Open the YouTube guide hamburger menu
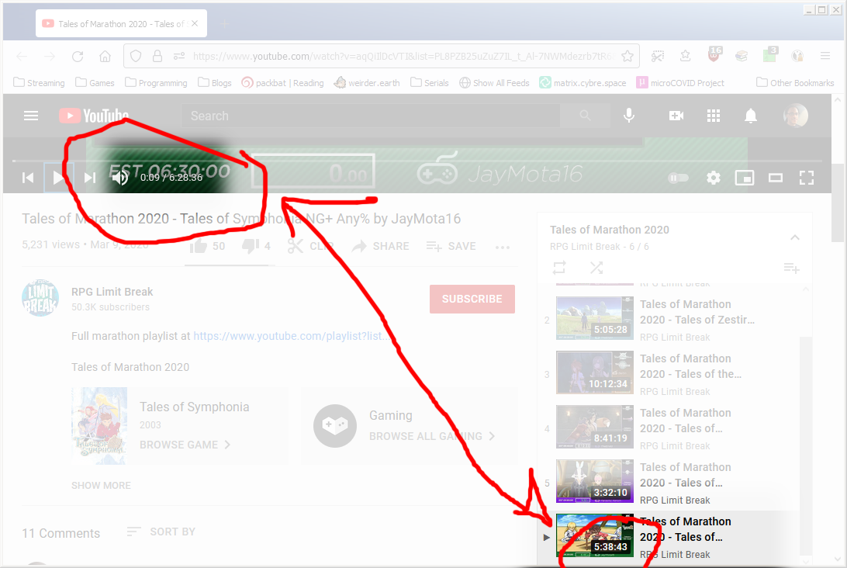Image resolution: width=847 pixels, height=568 pixels. (x=31, y=116)
